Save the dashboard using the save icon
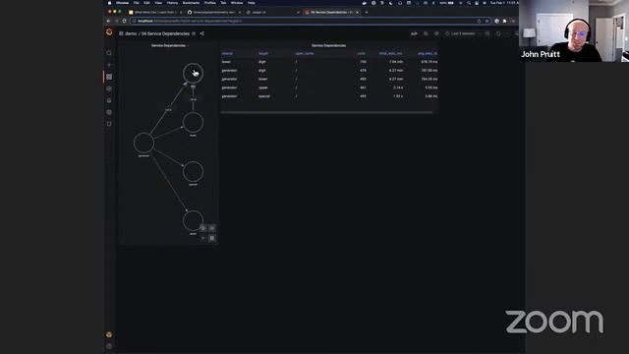 click(426, 33)
